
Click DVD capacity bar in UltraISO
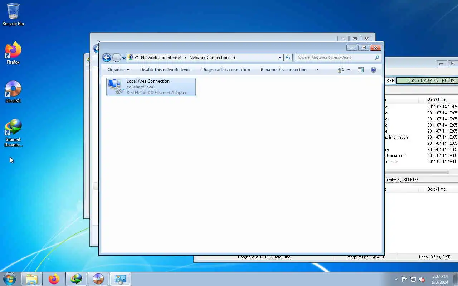click(427, 80)
